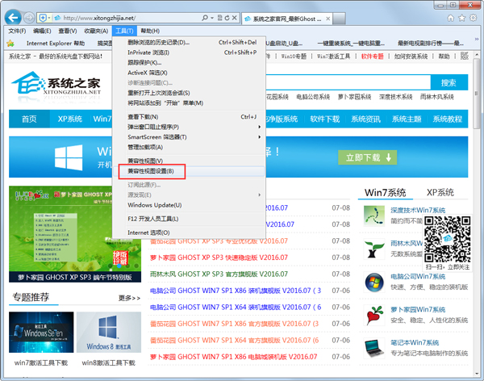Screen dimensions: 484x381
Task: Open 雨林木风 GHOST XP SP3 官方旗舰版 link
Action: (x=219, y=274)
